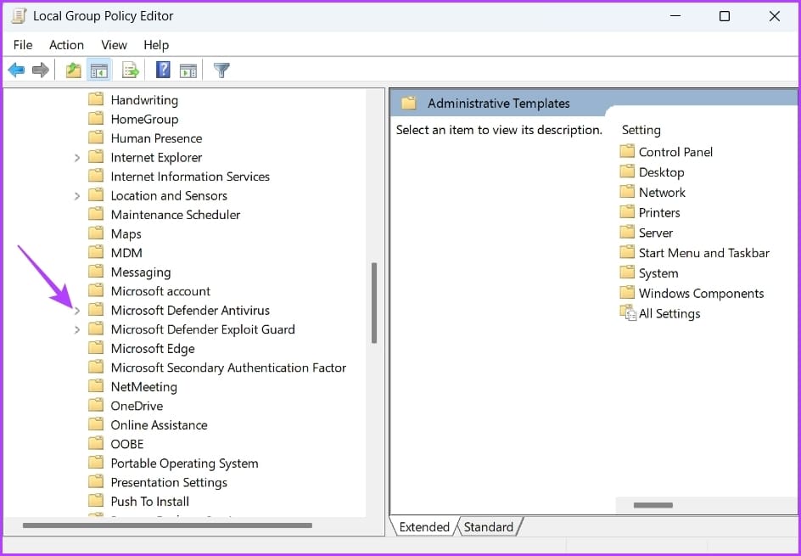Screen dimensions: 801x556
Task: Click the Export List toolbar icon
Action: [131, 70]
